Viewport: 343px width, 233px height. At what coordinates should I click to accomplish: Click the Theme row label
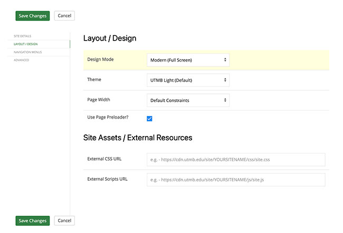[94, 79]
